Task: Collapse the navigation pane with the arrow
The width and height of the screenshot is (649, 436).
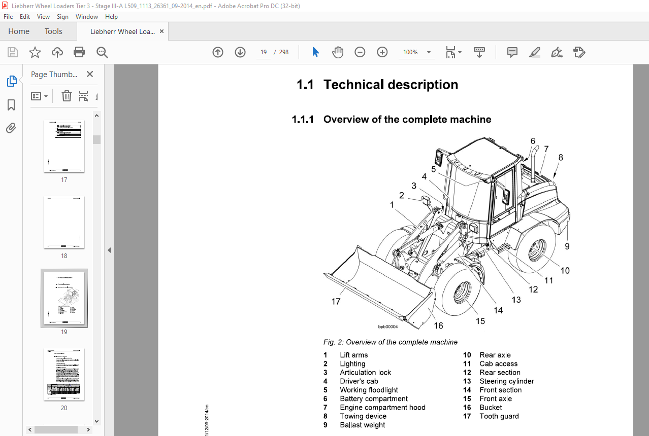Action: [x=109, y=250]
